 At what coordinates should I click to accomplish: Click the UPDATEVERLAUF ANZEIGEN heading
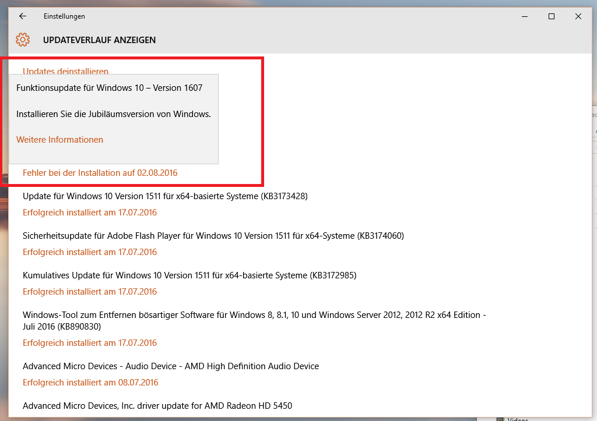coord(99,40)
